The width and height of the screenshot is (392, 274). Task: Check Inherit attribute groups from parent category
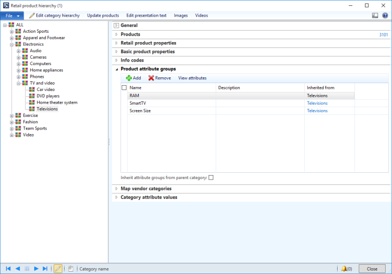pos(211,178)
